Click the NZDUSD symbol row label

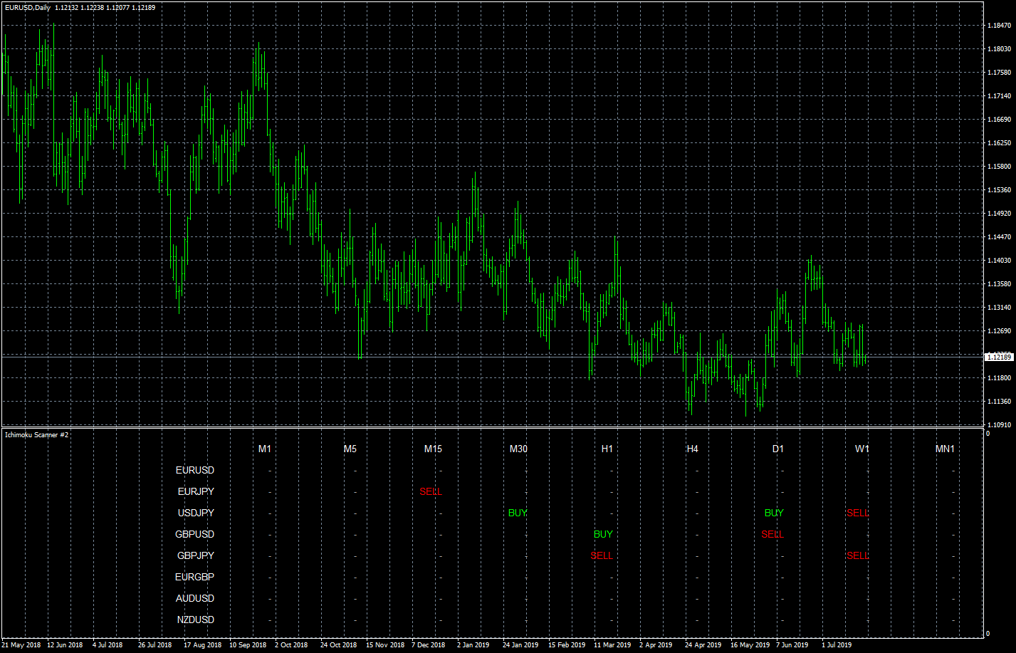(196, 620)
